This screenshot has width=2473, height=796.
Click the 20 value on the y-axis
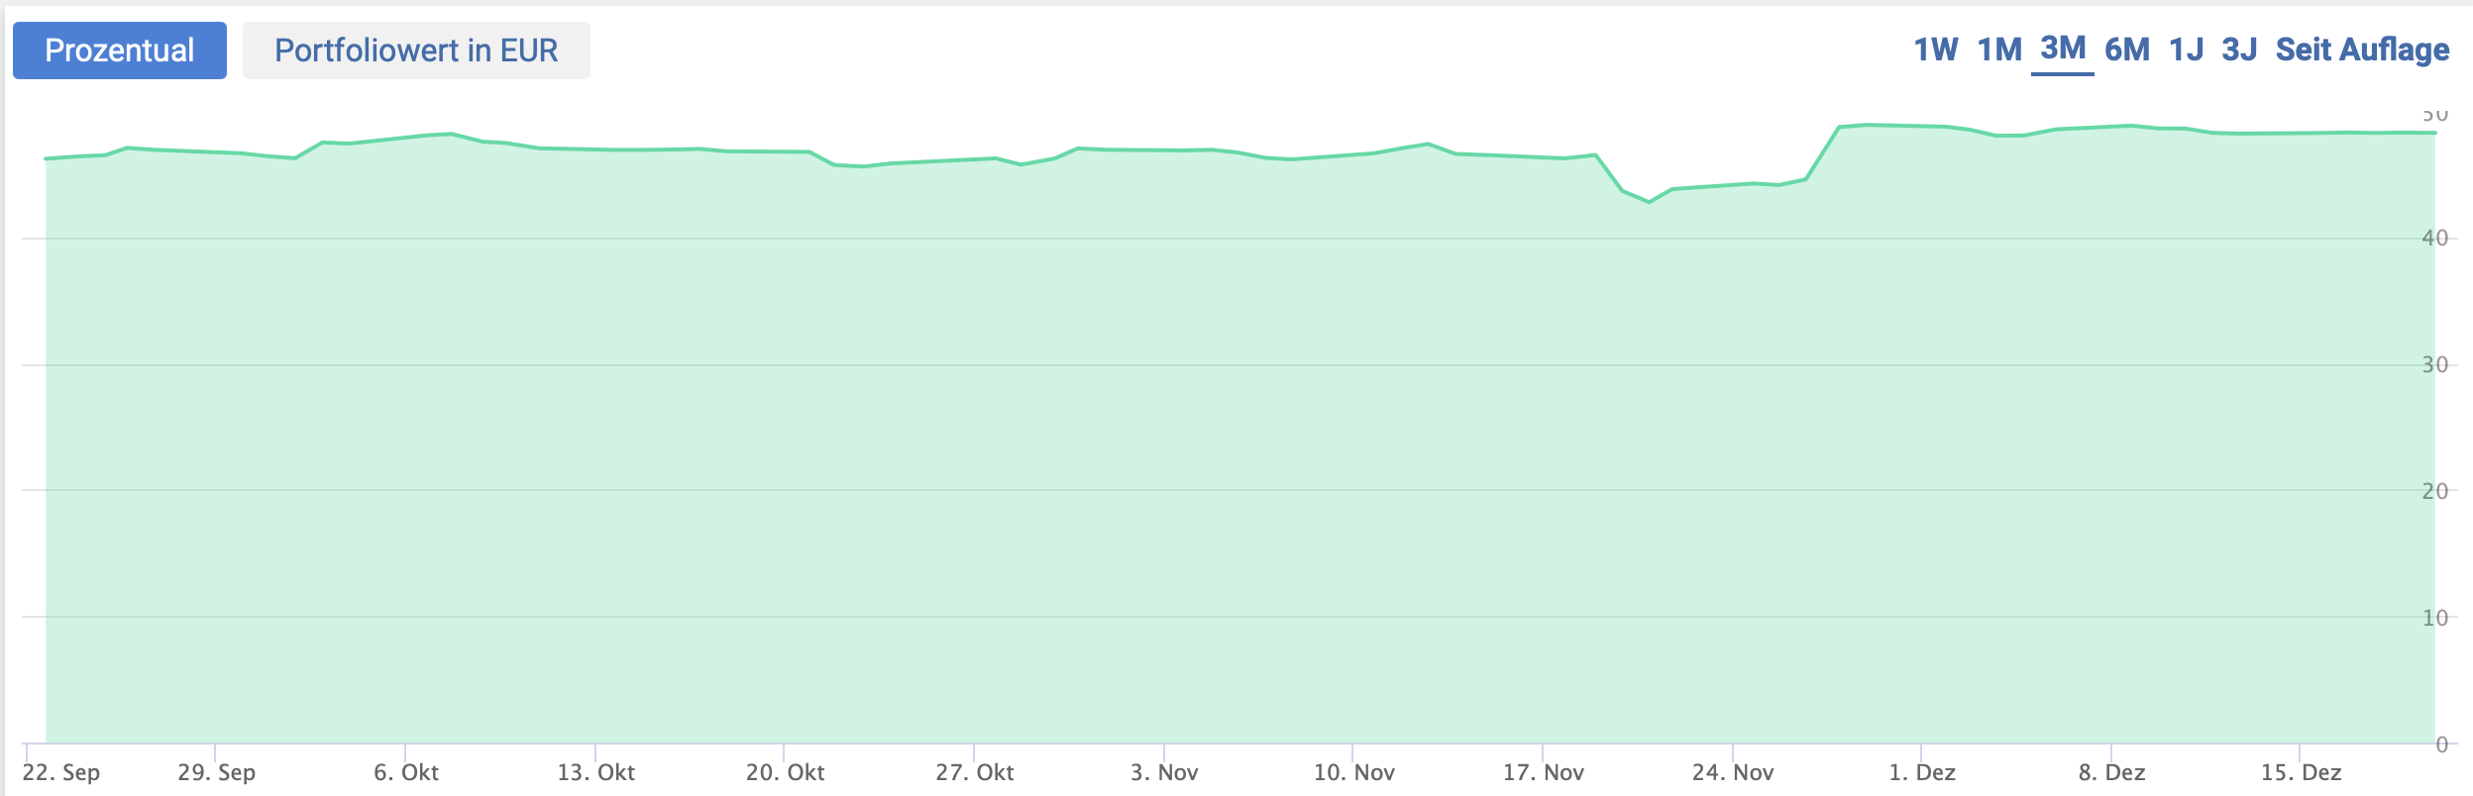(2434, 491)
